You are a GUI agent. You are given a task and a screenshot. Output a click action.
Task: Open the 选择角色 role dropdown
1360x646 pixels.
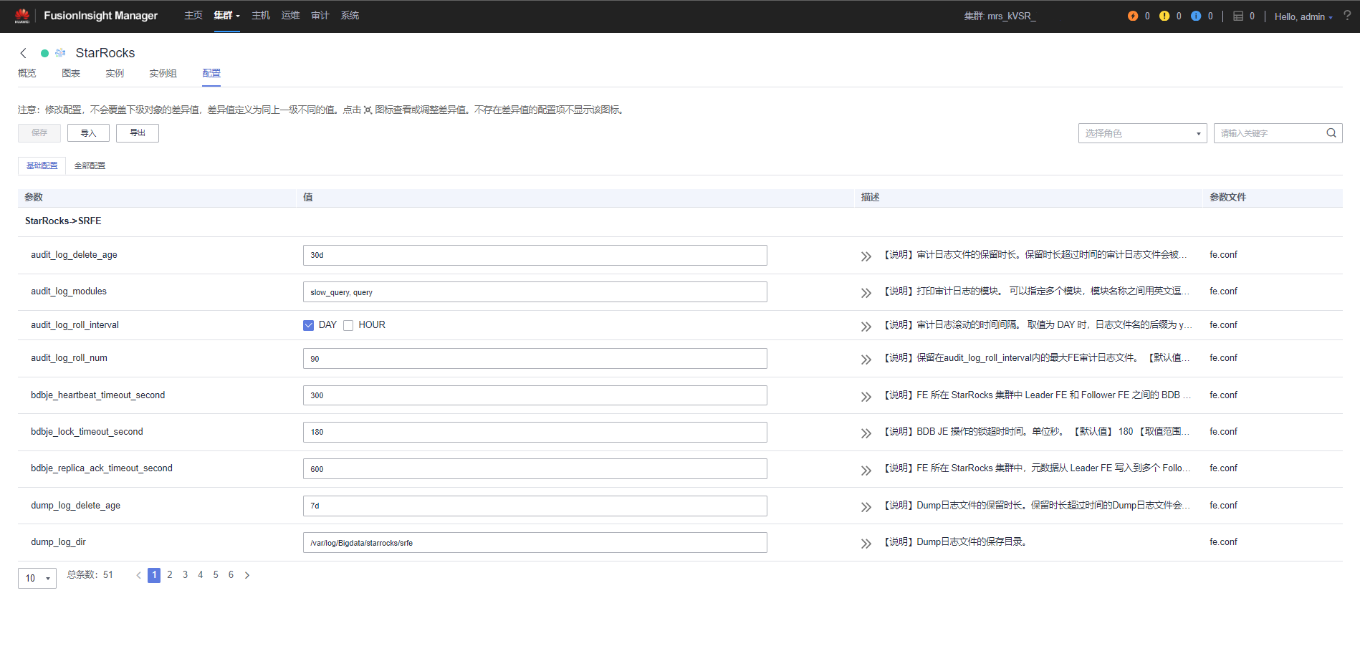pyautogui.click(x=1142, y=133)
